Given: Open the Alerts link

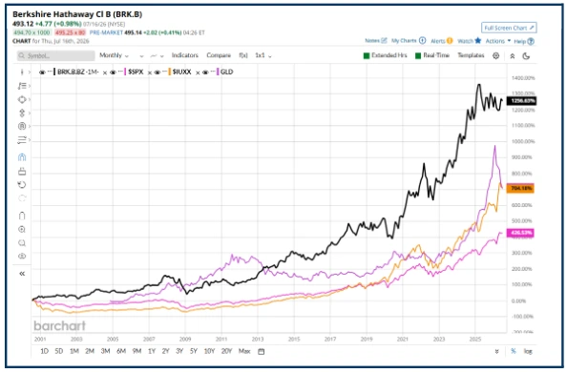Looking at the screenshot, I should point(441,41).
